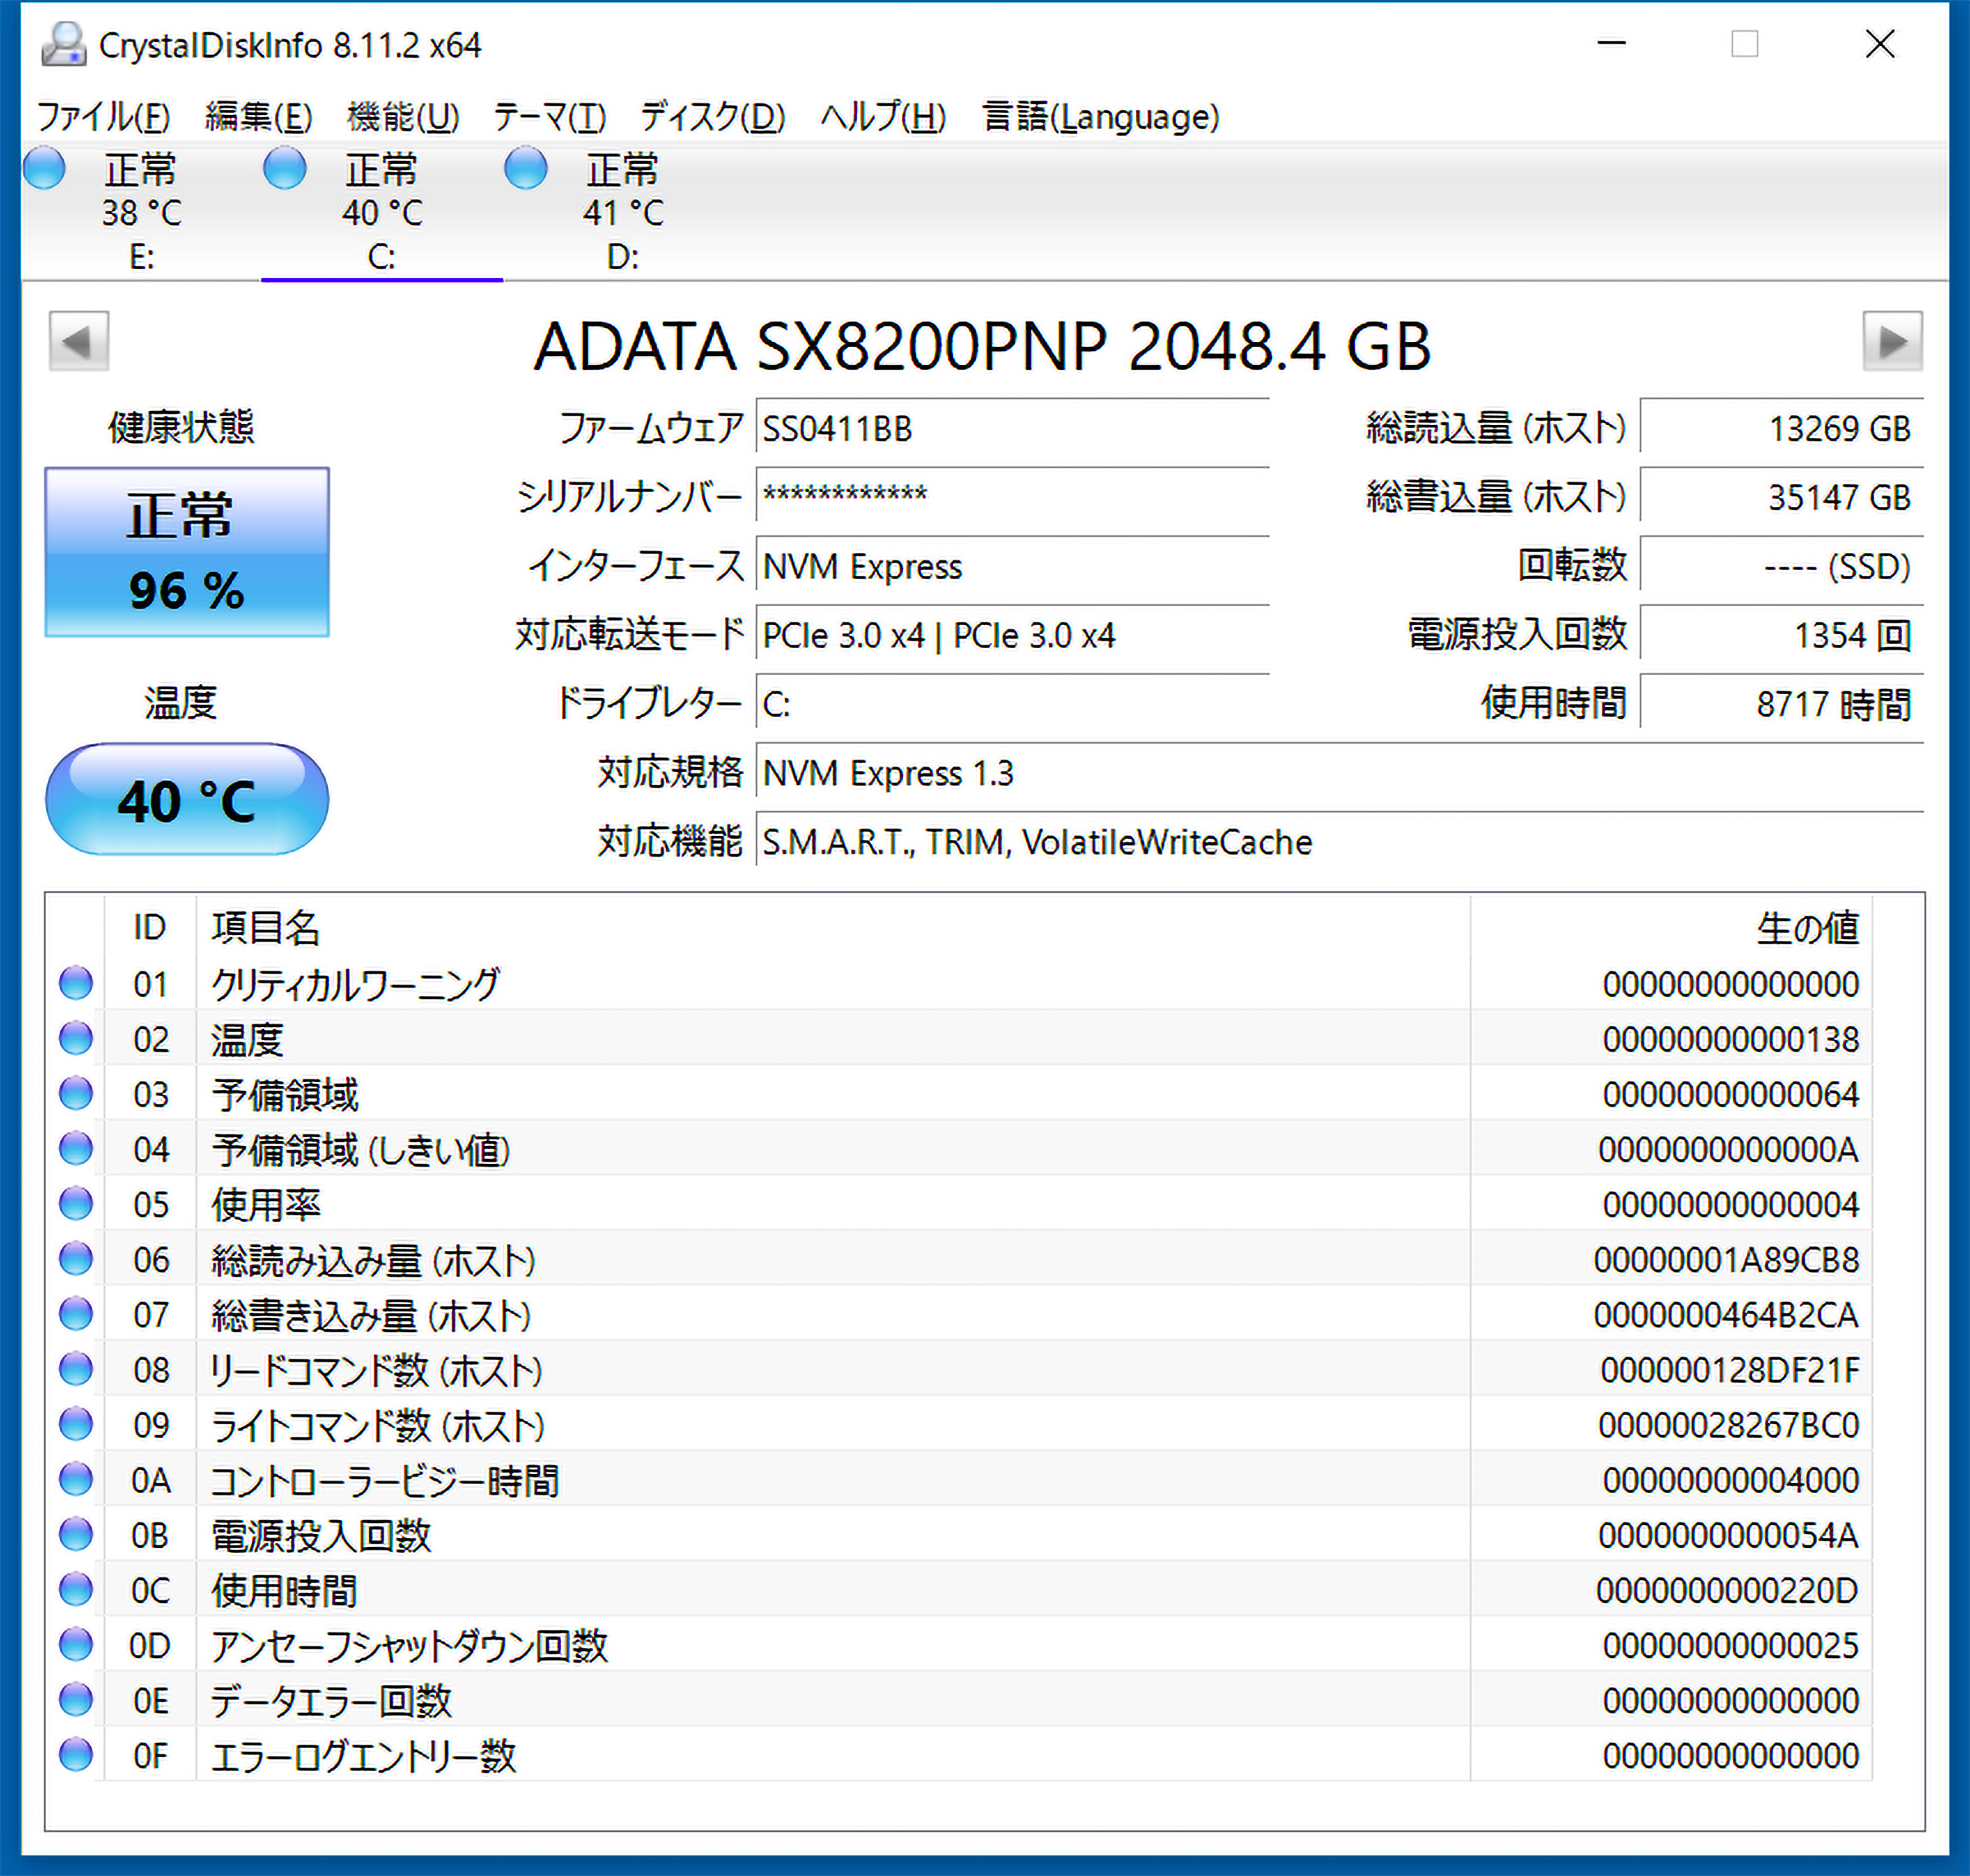Click status orb for attribute 0F row
1970x1876 pixels.
[x=76, y=1755]
